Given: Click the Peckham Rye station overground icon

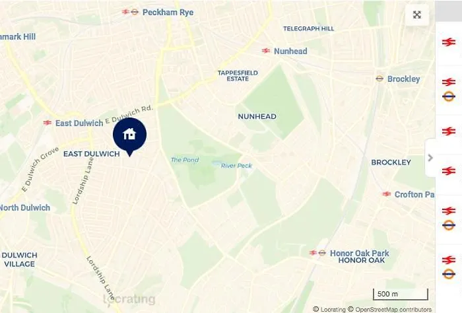Looking at the screenshot, I should (x=135, y=12).
